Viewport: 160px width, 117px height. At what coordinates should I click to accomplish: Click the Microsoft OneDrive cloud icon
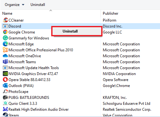5,56
